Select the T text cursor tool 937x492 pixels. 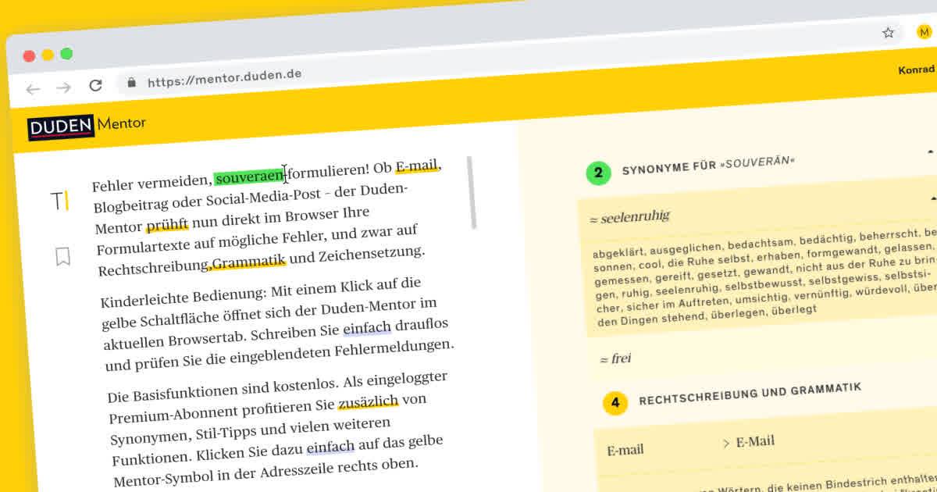point(59,201)
